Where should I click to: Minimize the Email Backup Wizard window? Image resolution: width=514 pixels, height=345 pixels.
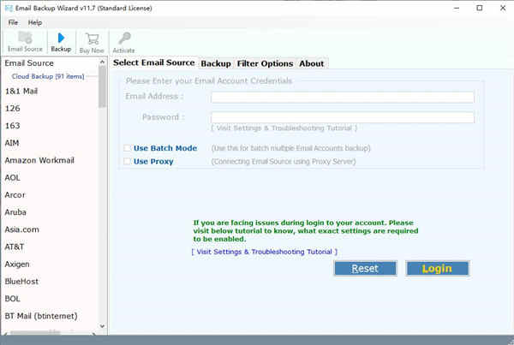tap(457, 9)
